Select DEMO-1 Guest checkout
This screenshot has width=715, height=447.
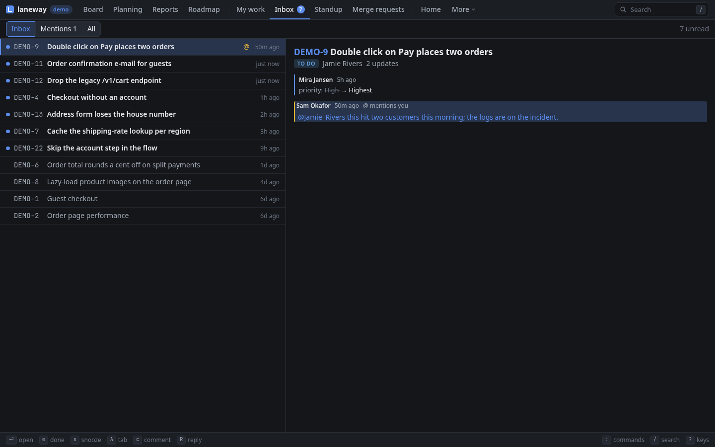143,199
